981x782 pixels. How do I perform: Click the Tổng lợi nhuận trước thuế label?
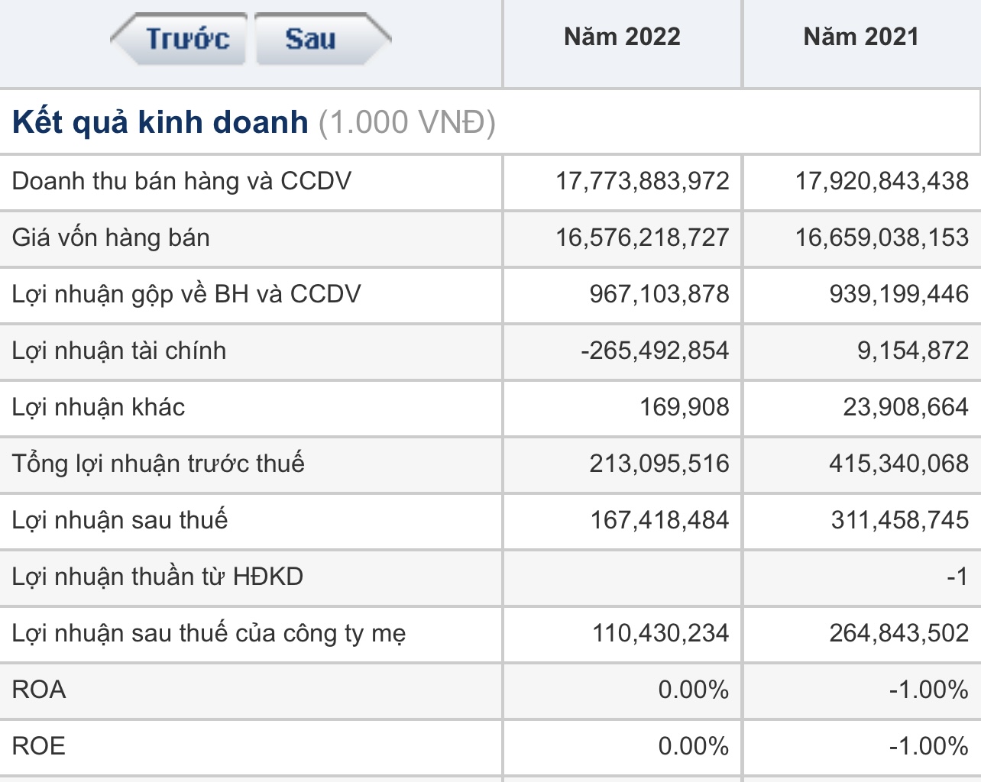pos(158,464)
